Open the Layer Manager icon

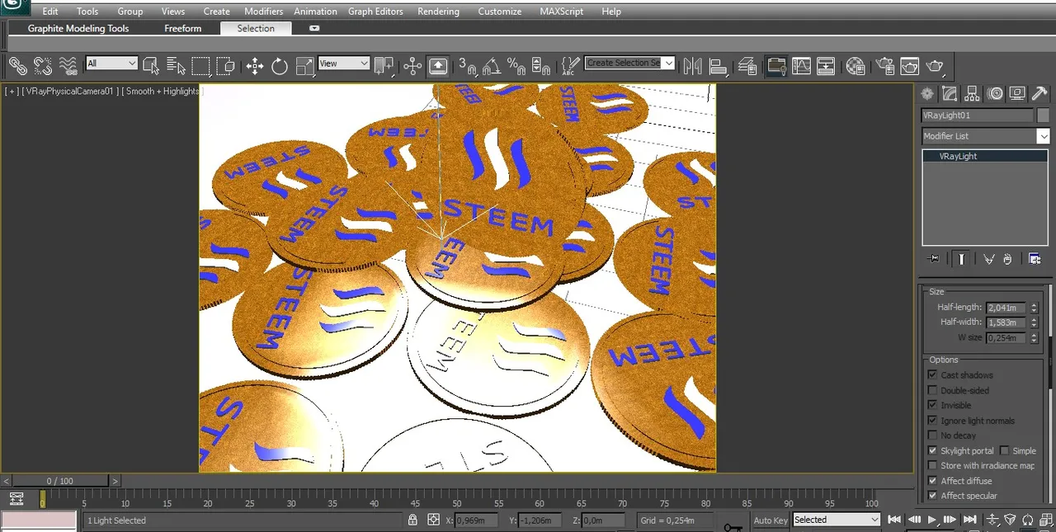point(747,65)
